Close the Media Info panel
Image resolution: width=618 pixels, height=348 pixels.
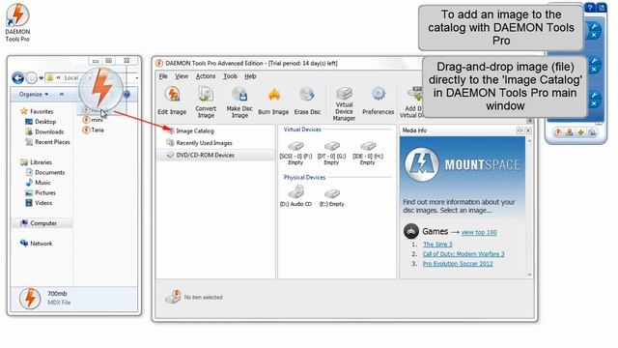point(528,130)
